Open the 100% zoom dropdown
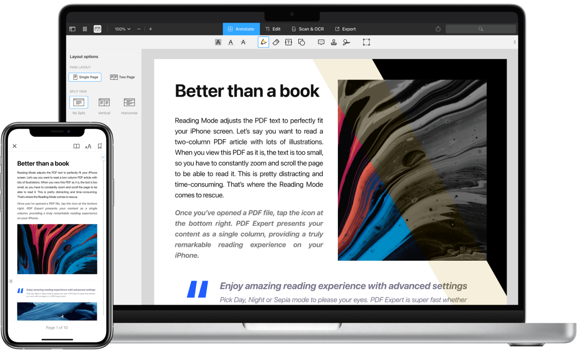 coord(122,29)
